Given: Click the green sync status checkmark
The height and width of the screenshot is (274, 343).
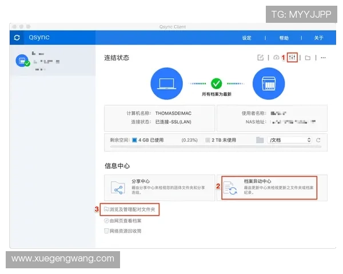Looking at the screenshot, I should [216, 83].
